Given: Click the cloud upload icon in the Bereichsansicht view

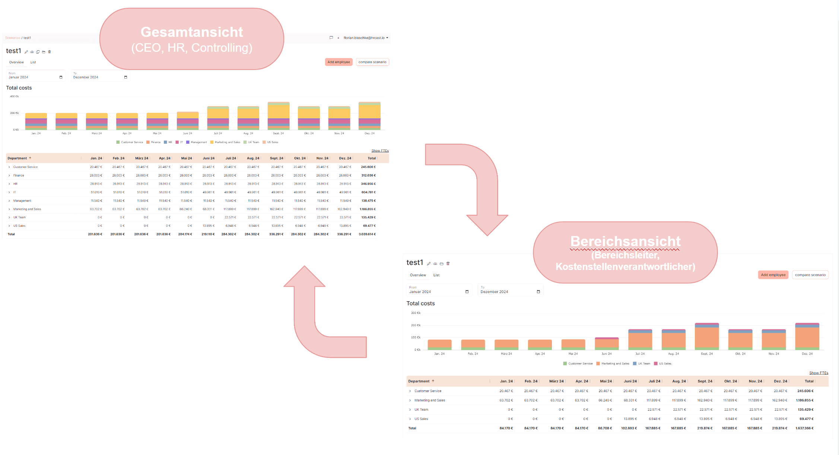Looking at the screenshot, I should [435, 264].
